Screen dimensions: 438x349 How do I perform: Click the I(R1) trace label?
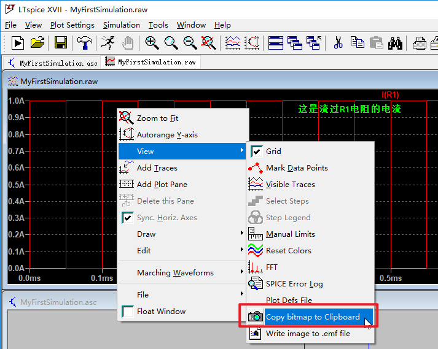(390, 95)
